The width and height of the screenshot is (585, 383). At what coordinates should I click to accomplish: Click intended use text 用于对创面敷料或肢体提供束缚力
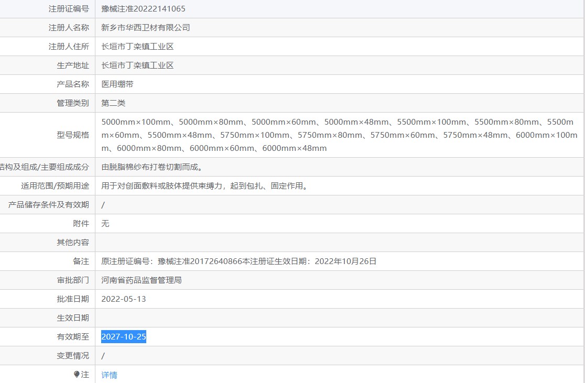click(161, 185)
